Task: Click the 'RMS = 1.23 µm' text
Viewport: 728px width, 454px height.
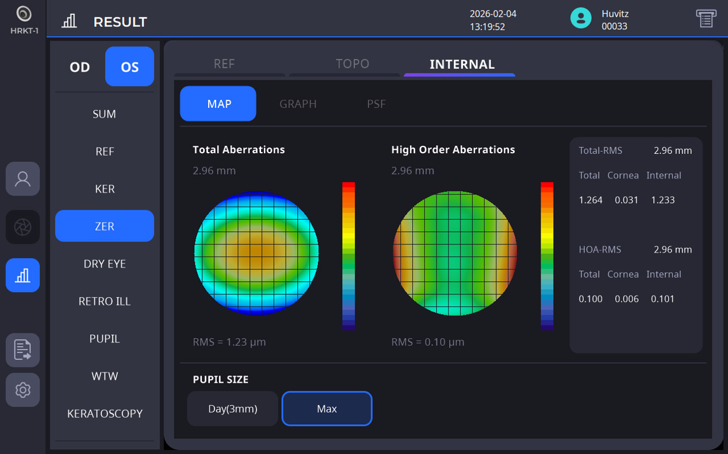Action: [x=229, y=342]
